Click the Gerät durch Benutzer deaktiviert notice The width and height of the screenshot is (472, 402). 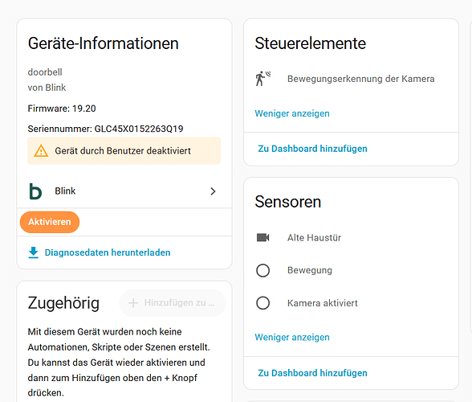(124, 151)
